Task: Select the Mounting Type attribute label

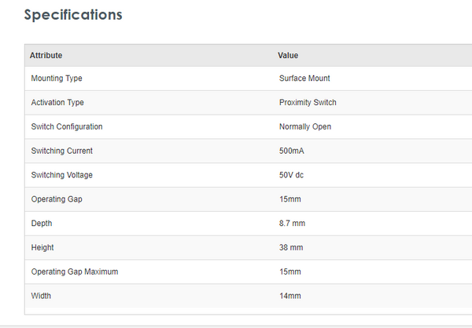Action: pyautogui.click(x=57, y=78)
